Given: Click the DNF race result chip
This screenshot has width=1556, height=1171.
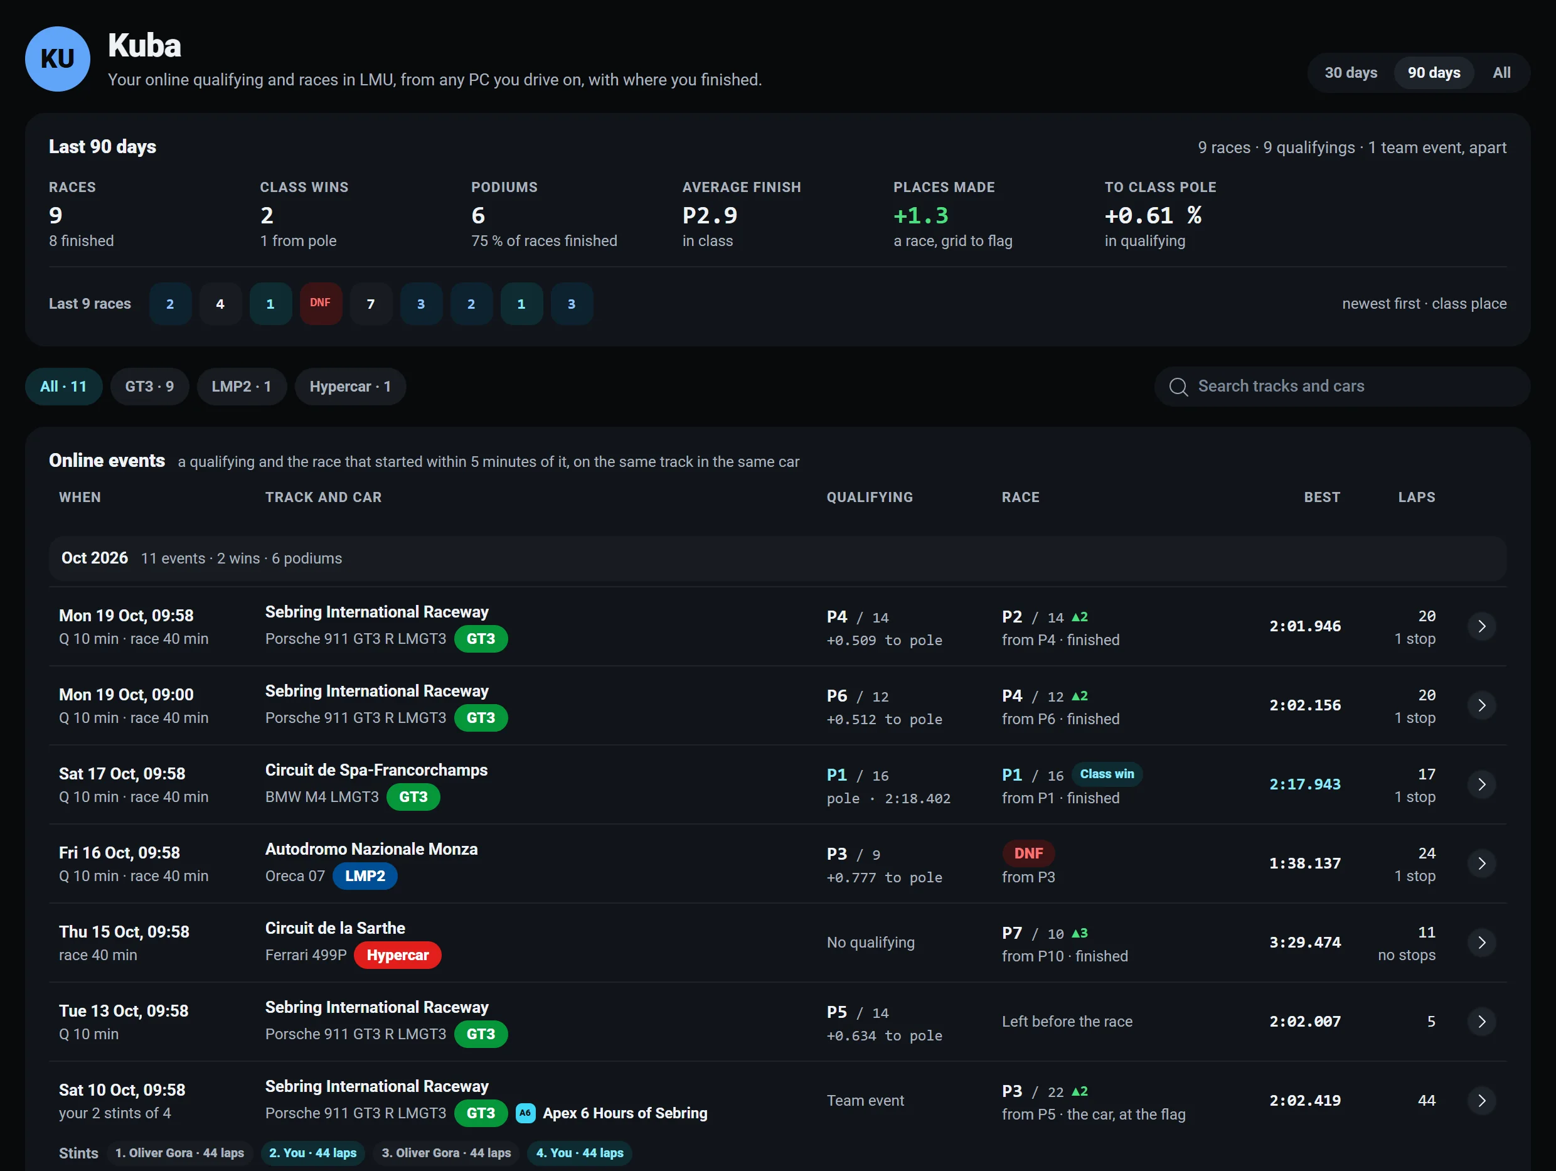Looking at the screenshot, I should click(321, 304).
